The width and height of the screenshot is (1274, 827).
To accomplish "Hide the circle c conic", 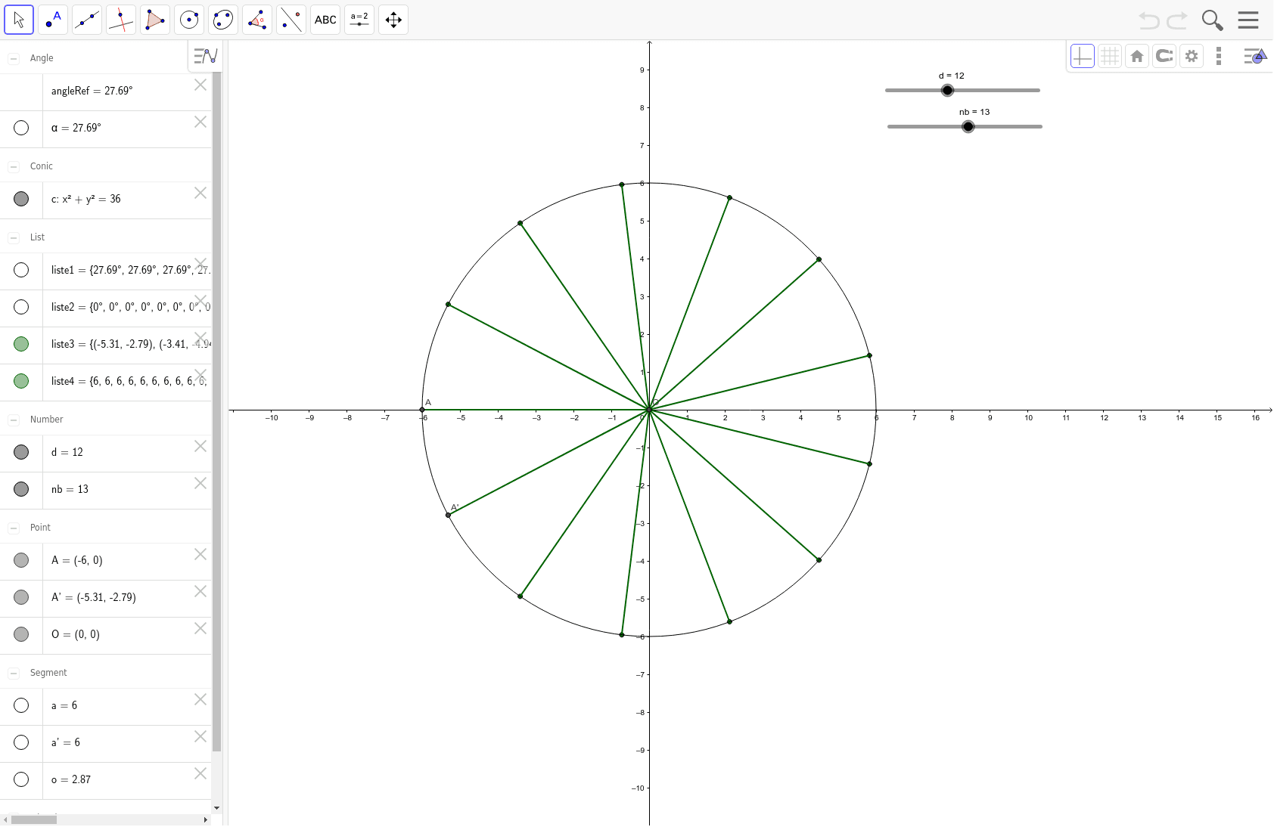I will click(x=21, y=200).
